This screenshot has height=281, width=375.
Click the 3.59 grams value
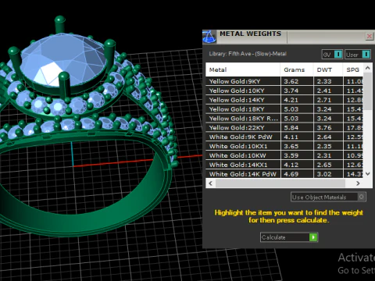click(x=291, y=155)
